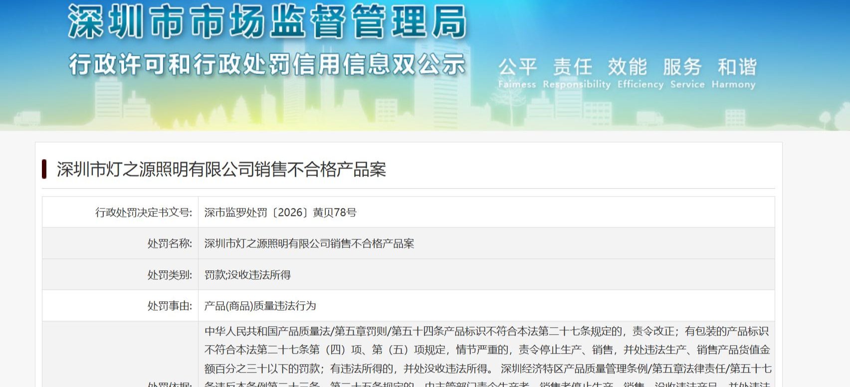Click the 服务 Service slogan text
The width and height of the screenshot is (850, 387).
tap(687, 73)
